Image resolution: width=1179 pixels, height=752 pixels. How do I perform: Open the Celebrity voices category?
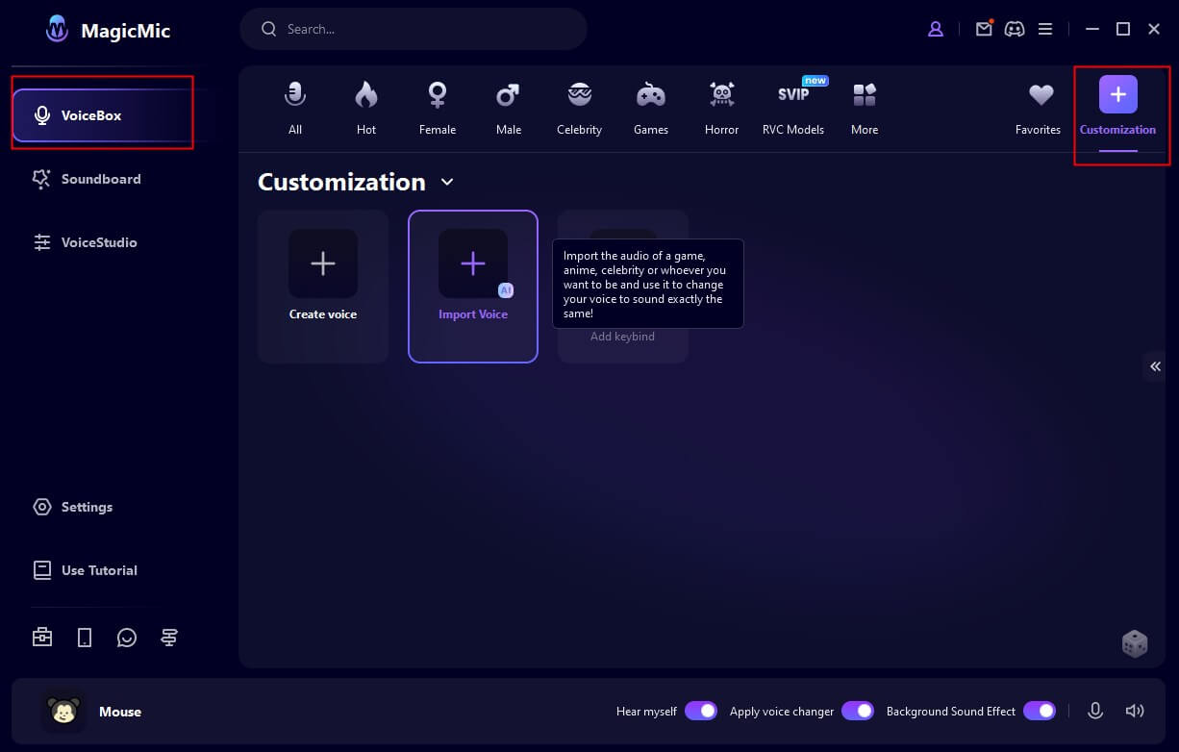pos(580,108)
